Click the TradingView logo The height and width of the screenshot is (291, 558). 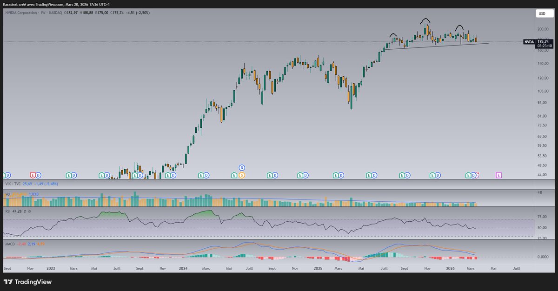27,282
